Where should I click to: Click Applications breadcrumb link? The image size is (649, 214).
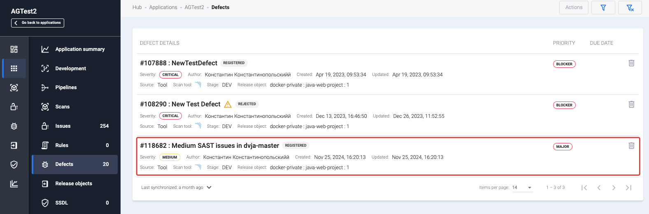pos(163,7)
